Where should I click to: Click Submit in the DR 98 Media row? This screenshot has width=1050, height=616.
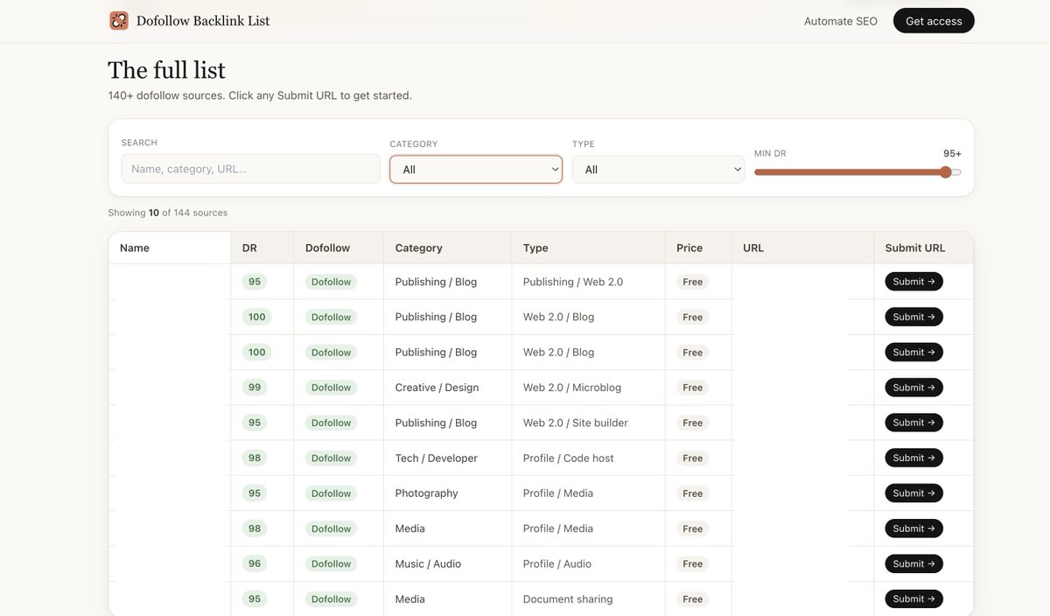(x=914, y=528)
